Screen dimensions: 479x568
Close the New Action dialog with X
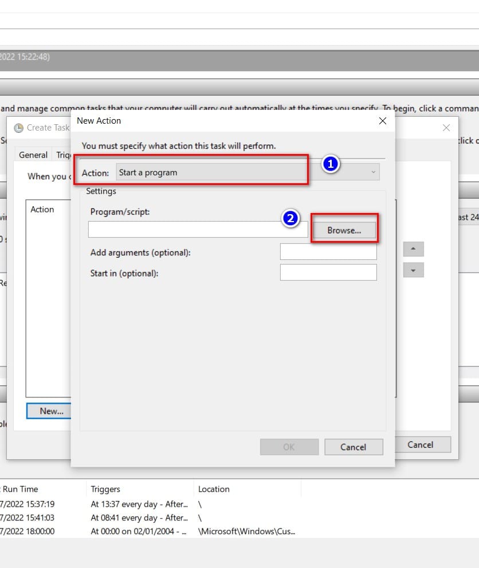pos(383,121)
